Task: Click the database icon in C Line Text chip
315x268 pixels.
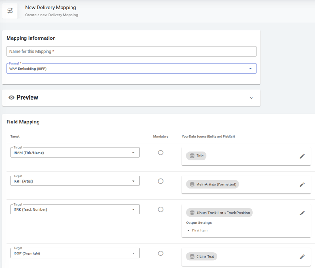Action: pyautogui.click(x=192, y=257)
